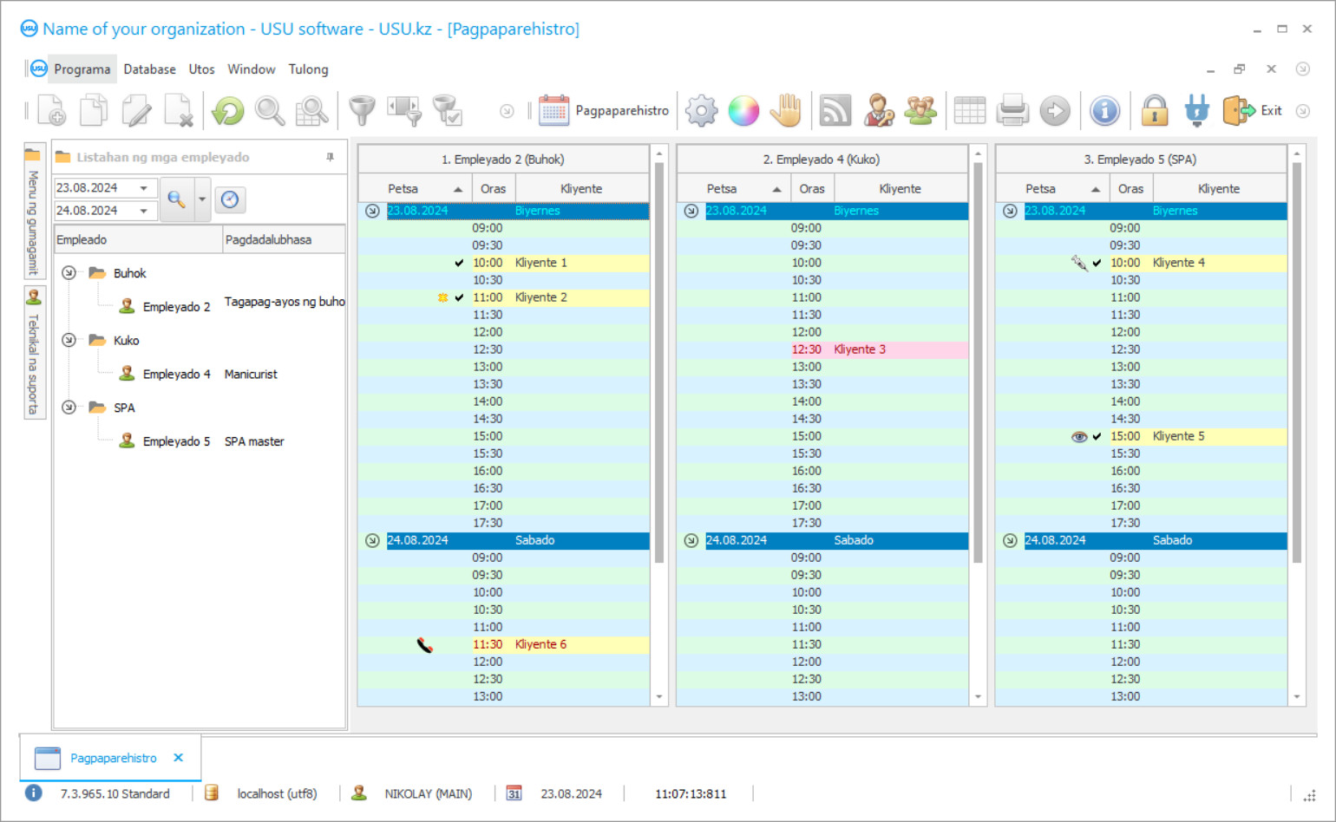Click the search by data magnifier icon
Viewport: 1336px width, 822px height.
point(311,111)
